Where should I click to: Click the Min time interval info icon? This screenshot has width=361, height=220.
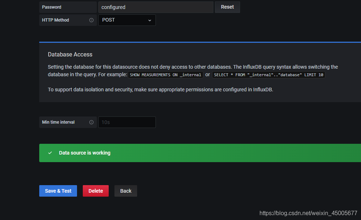point(91,122)
